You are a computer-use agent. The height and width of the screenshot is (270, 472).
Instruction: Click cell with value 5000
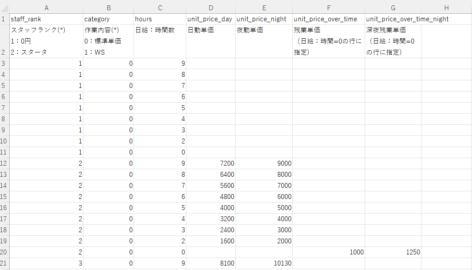point(264,208)
